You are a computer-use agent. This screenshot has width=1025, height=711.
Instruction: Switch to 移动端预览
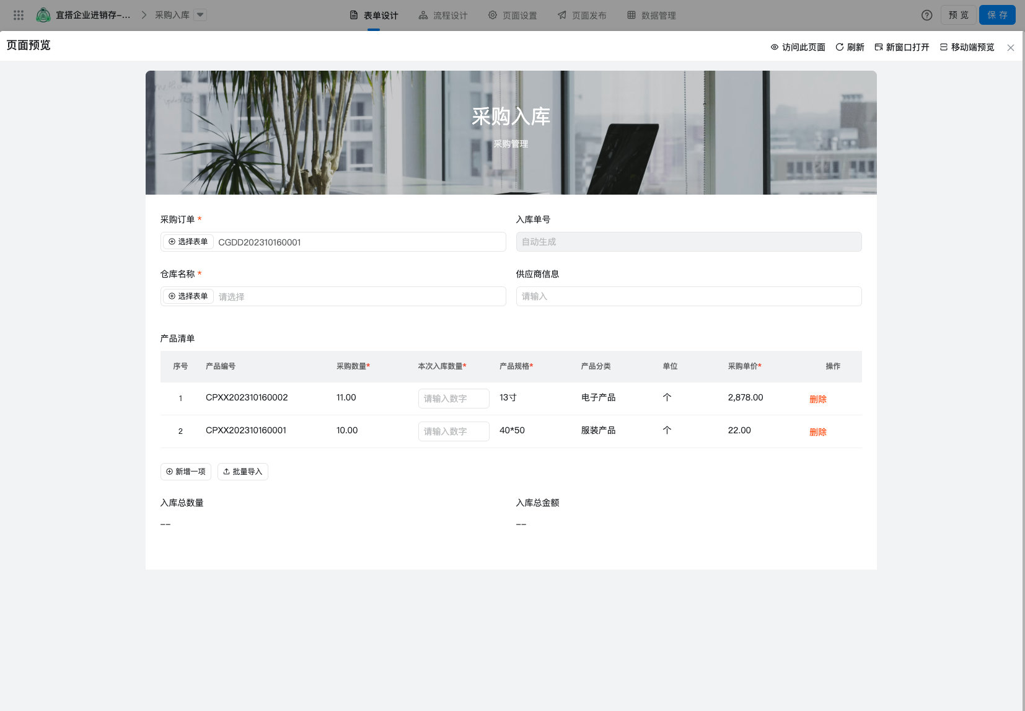967,47
